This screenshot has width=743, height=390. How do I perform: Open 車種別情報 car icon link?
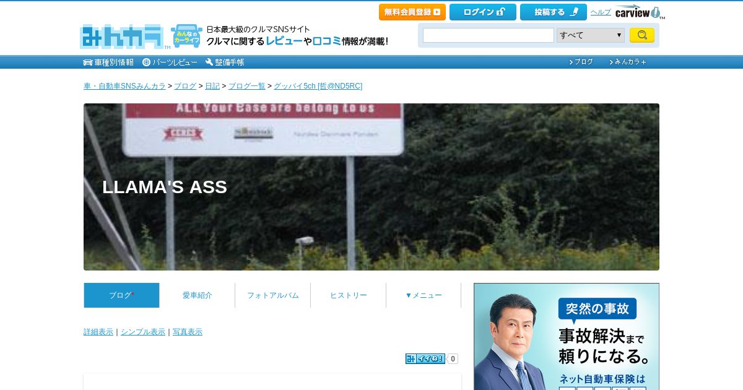(108, 62)
